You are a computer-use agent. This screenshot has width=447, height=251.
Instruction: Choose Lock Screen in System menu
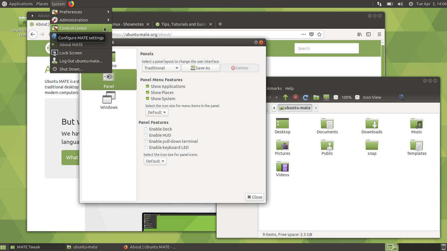pyautogui.click(x=81, y=53)
